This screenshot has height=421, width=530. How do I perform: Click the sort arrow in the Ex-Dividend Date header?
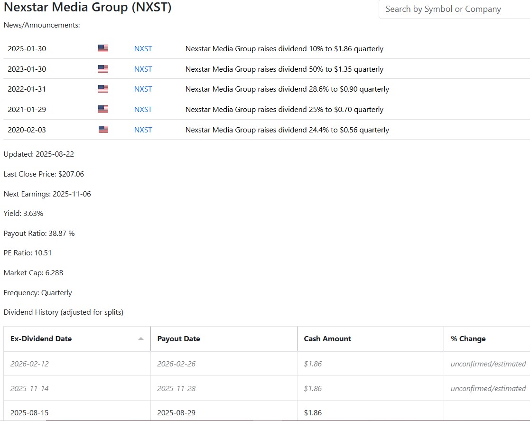[x=141, y=339]
